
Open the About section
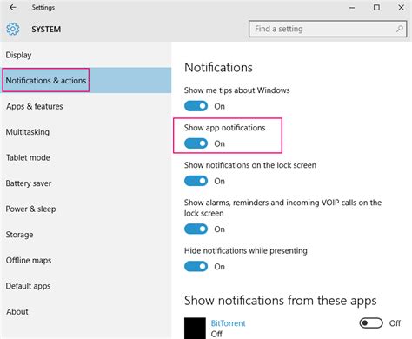[86, 311]
